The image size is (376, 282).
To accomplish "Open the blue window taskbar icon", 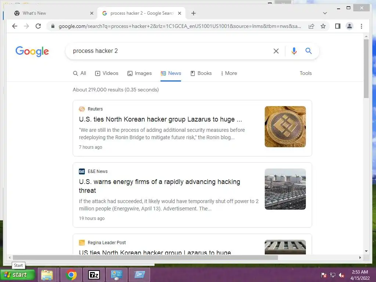I will (x=140, y=275).
